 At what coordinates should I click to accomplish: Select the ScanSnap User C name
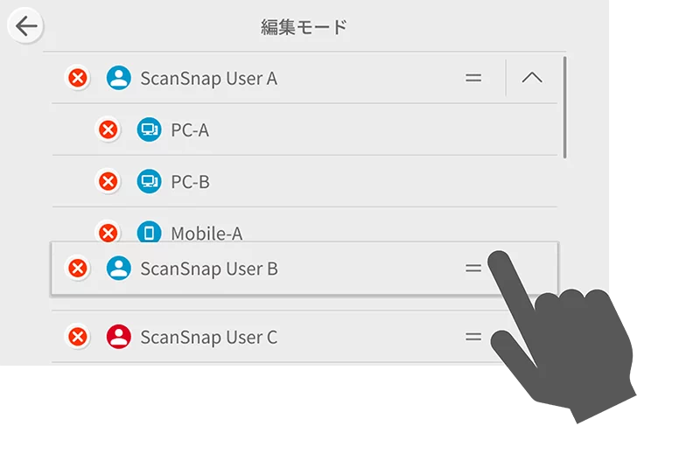pyautogui.click(x=208, y=337)
